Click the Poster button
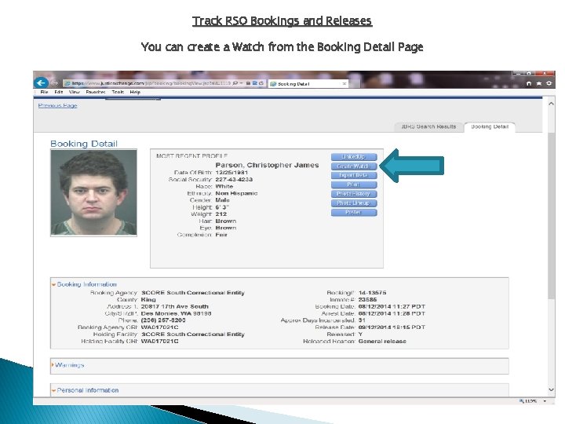 point(354,212)
